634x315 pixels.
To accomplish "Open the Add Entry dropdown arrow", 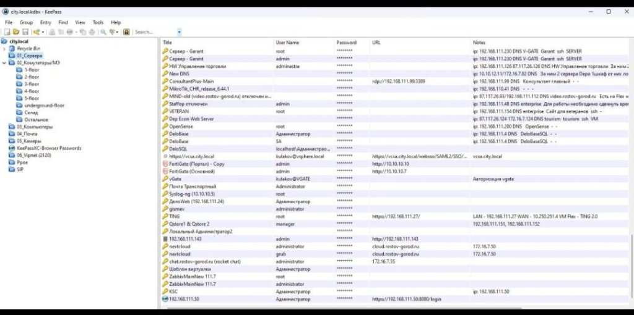I will [43, 31].
